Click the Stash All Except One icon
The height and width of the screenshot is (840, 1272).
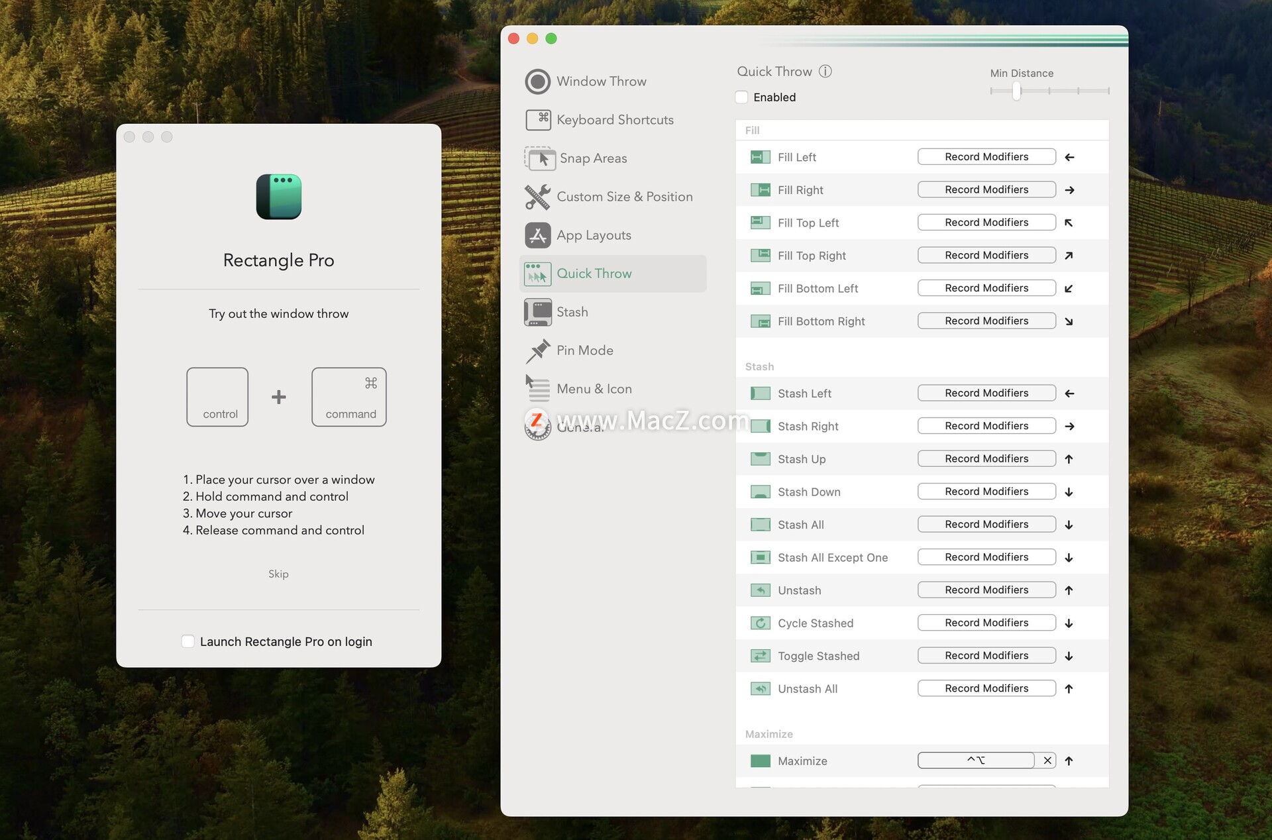coord(760,558)
